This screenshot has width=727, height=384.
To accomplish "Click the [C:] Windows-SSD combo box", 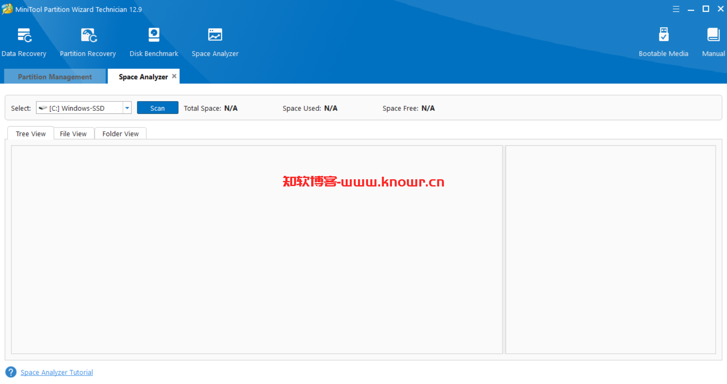I will coord(84,108).
